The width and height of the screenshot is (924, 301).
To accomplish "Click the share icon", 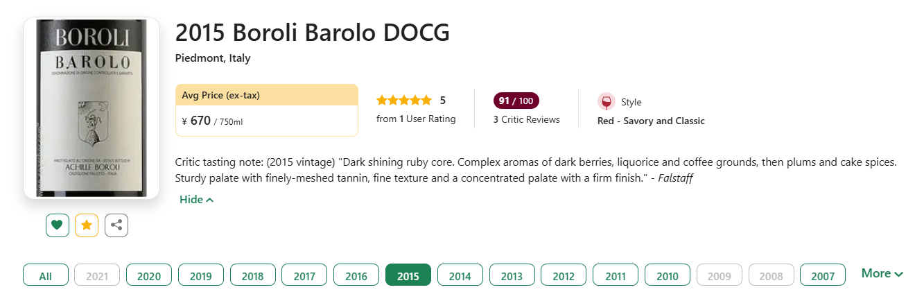I will [x=116, y=225].
